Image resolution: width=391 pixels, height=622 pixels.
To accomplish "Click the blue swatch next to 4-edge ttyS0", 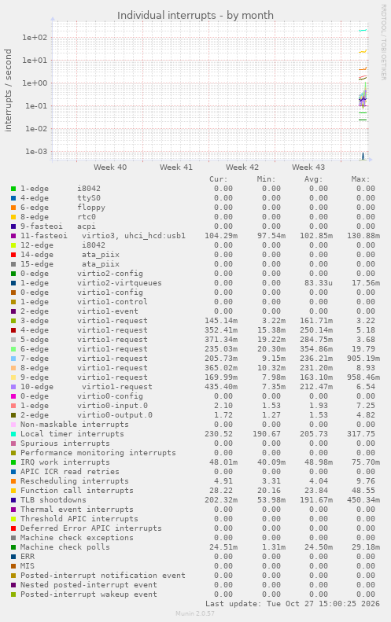I will click(x=13, y=198).
